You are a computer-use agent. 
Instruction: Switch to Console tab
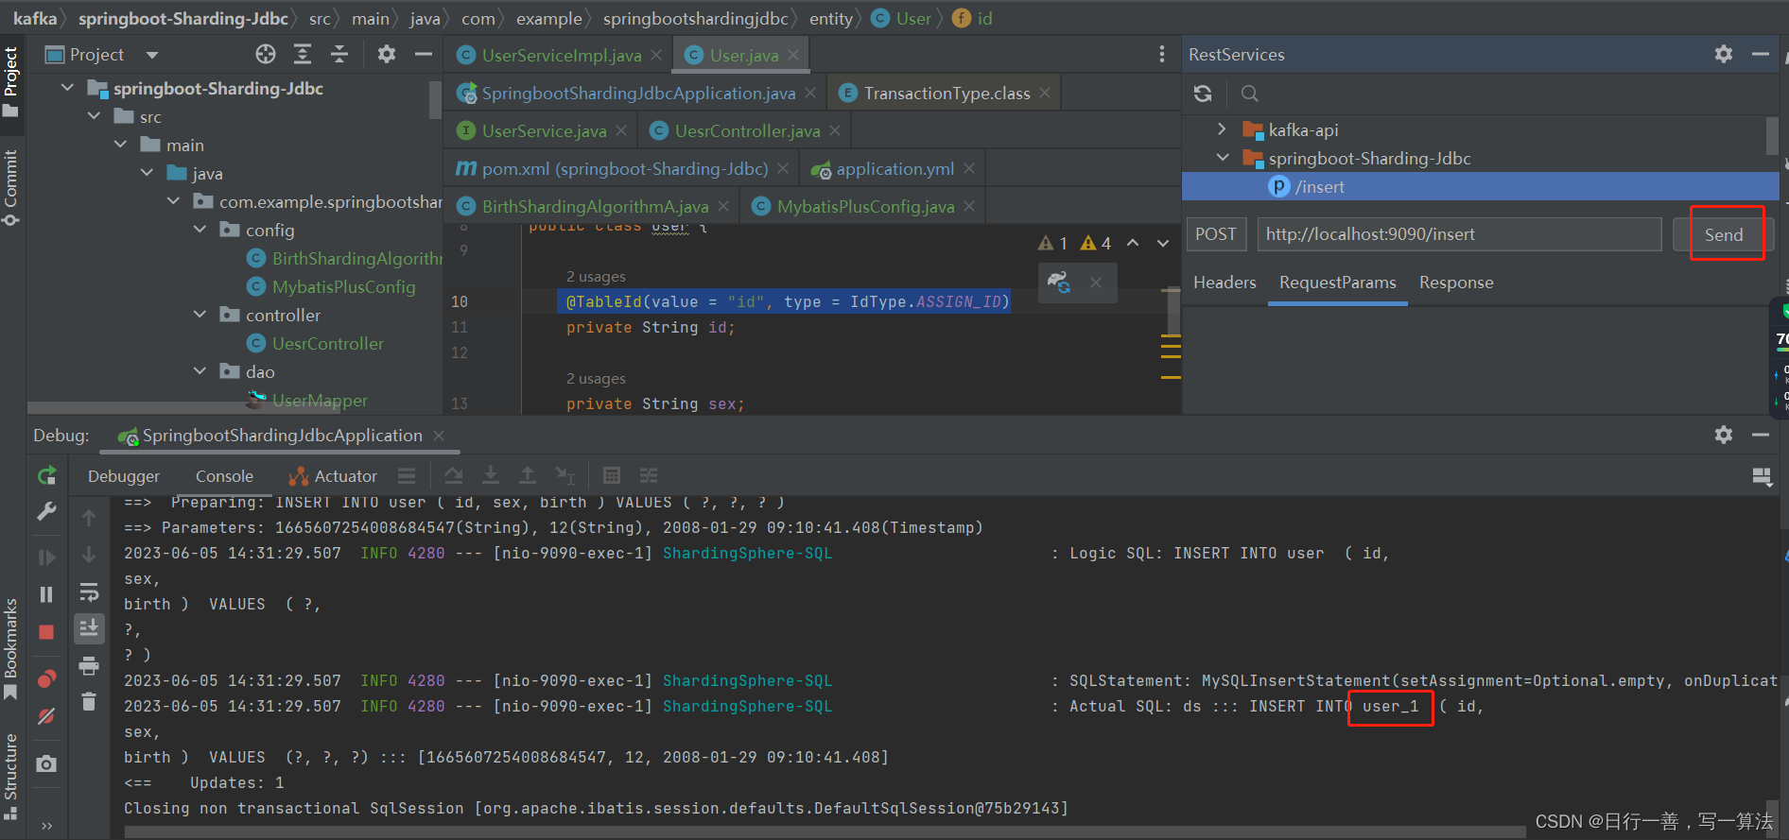click(x=224, y=476)
